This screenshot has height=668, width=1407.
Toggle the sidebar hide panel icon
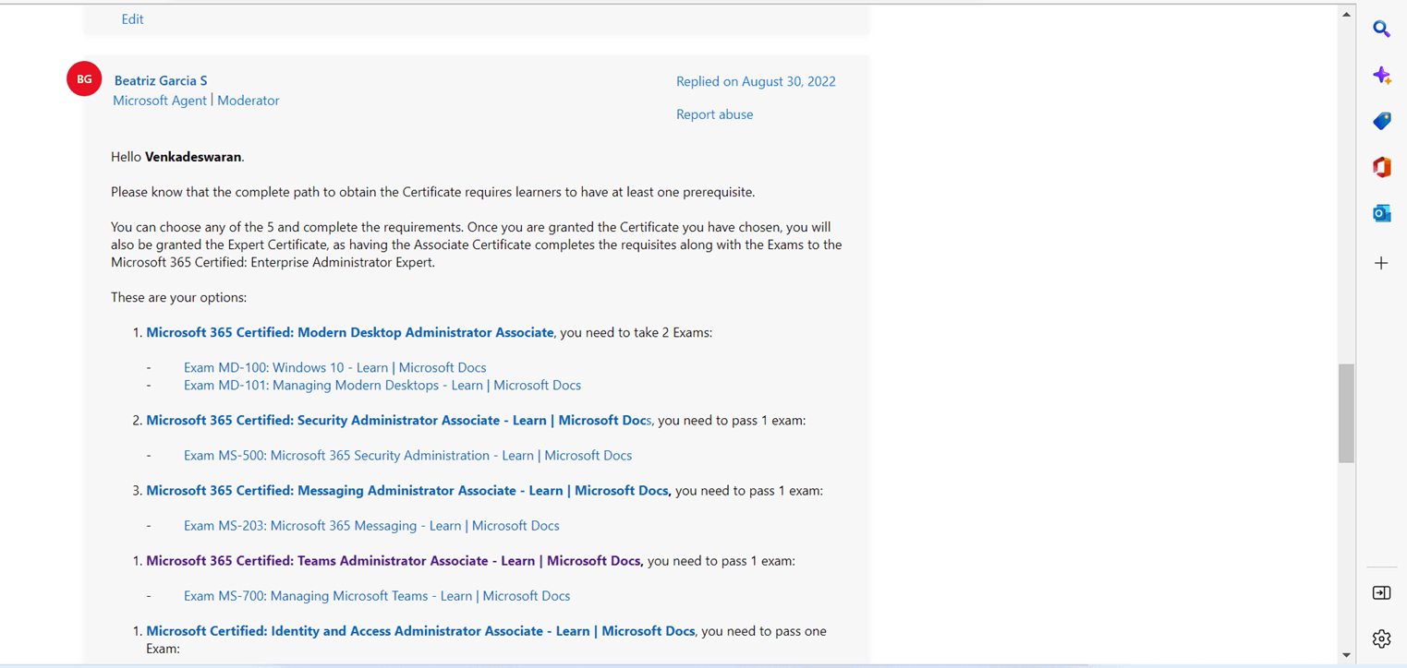[1381, 592]
